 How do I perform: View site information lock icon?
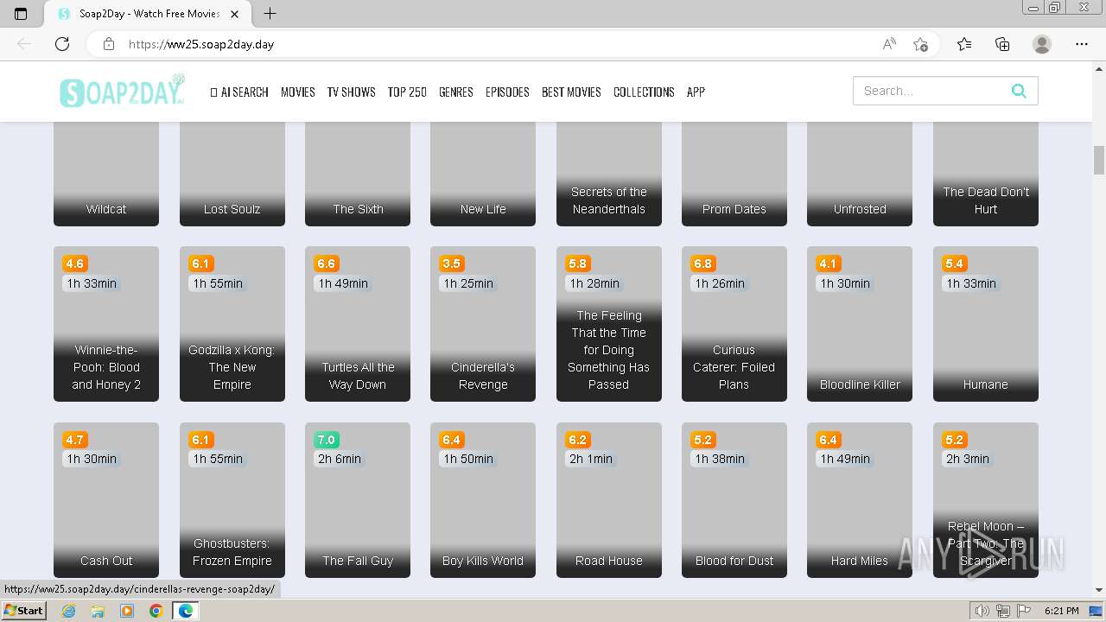click(108, 44)
